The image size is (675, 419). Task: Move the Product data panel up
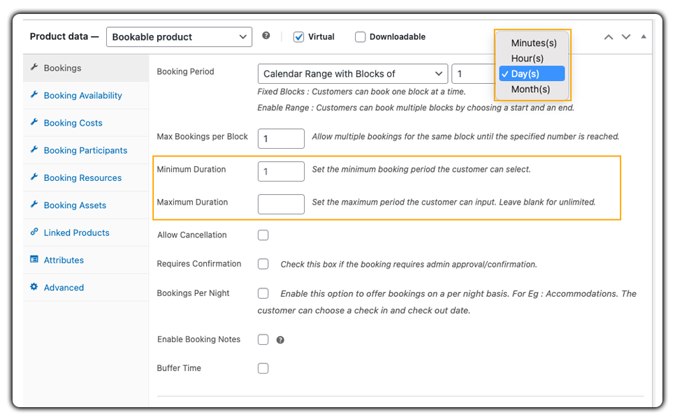tap(609, 37)
